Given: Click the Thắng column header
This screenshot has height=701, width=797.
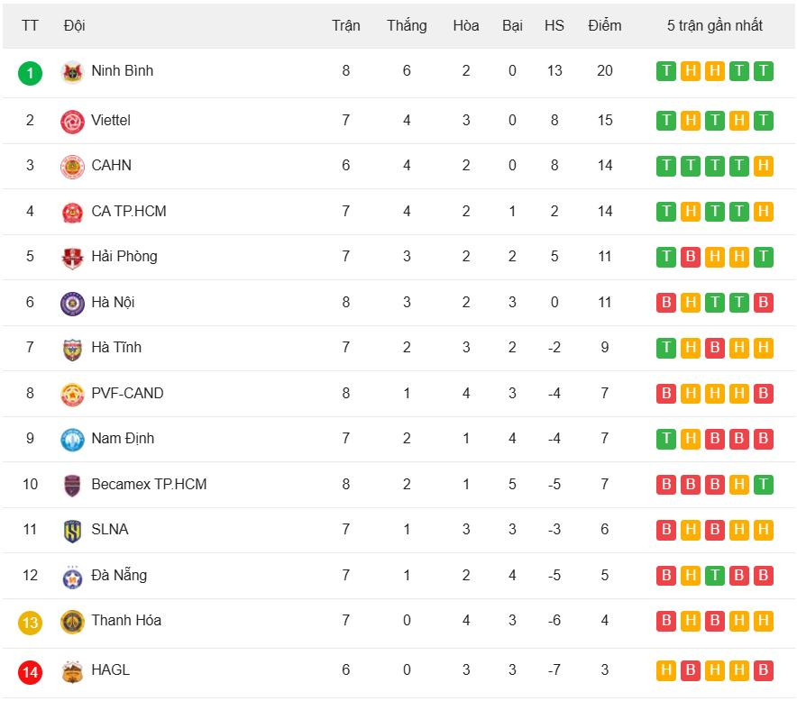Looking at the screenshot, I should (407, 25).
